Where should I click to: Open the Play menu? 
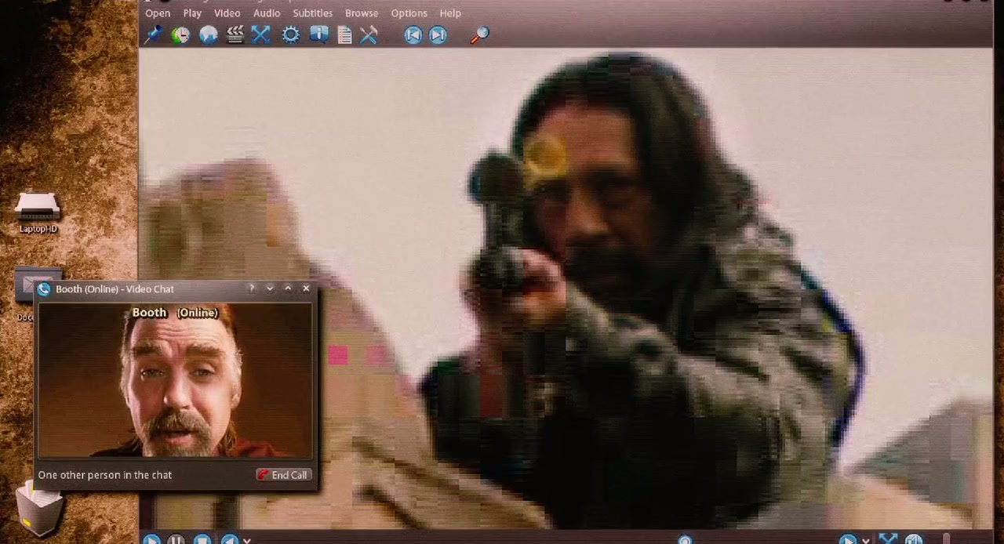(192, 13)
